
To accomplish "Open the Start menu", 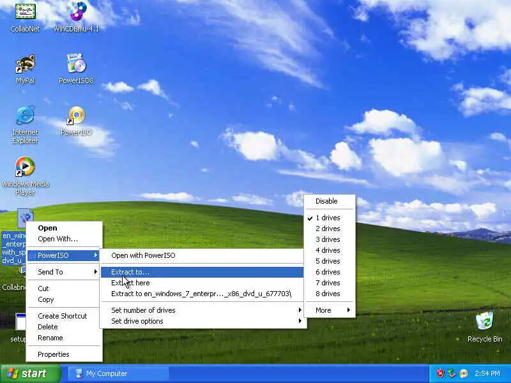I will (x=30, y=373).
